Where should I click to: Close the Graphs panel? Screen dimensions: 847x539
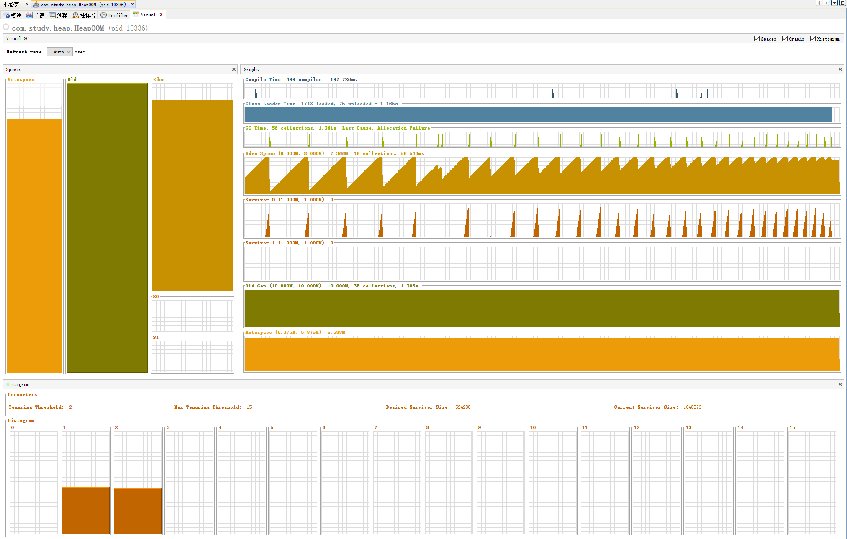[x=840, y=69]
